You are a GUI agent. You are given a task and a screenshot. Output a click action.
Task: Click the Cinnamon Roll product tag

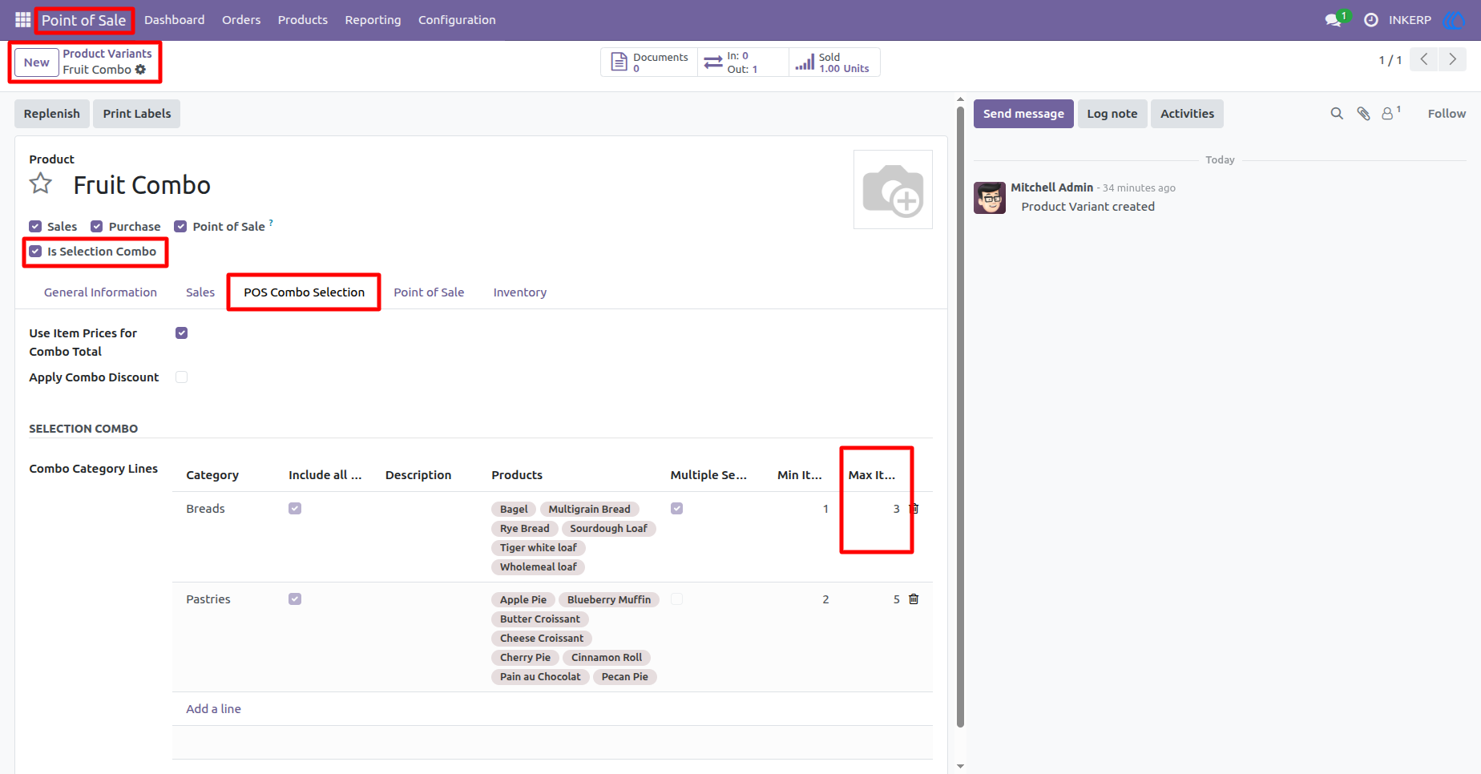point(607,657)
